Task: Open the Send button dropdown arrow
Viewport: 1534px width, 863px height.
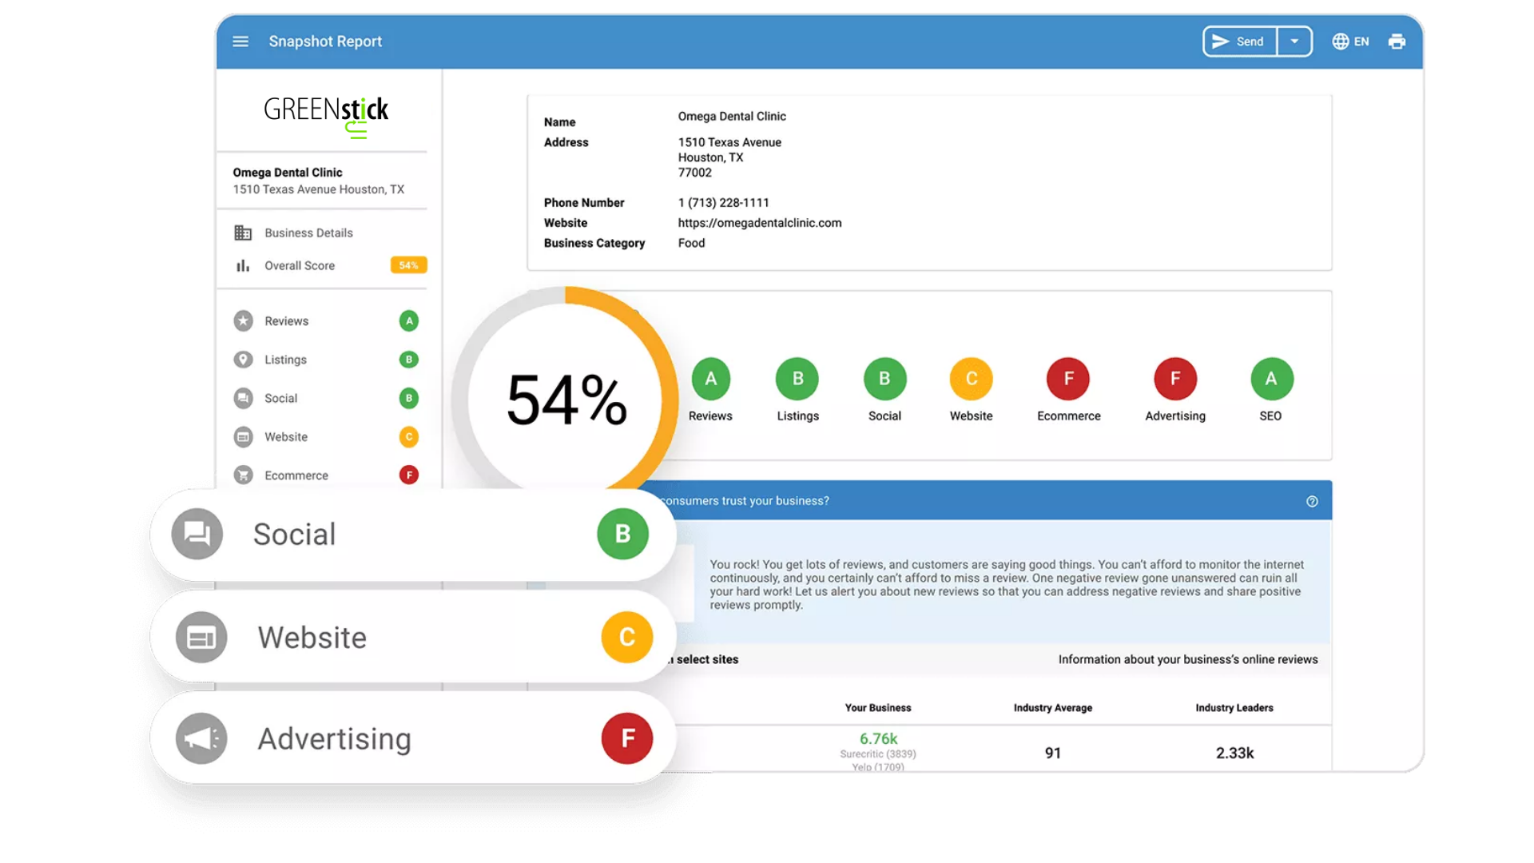Action: pos(1295,41)
